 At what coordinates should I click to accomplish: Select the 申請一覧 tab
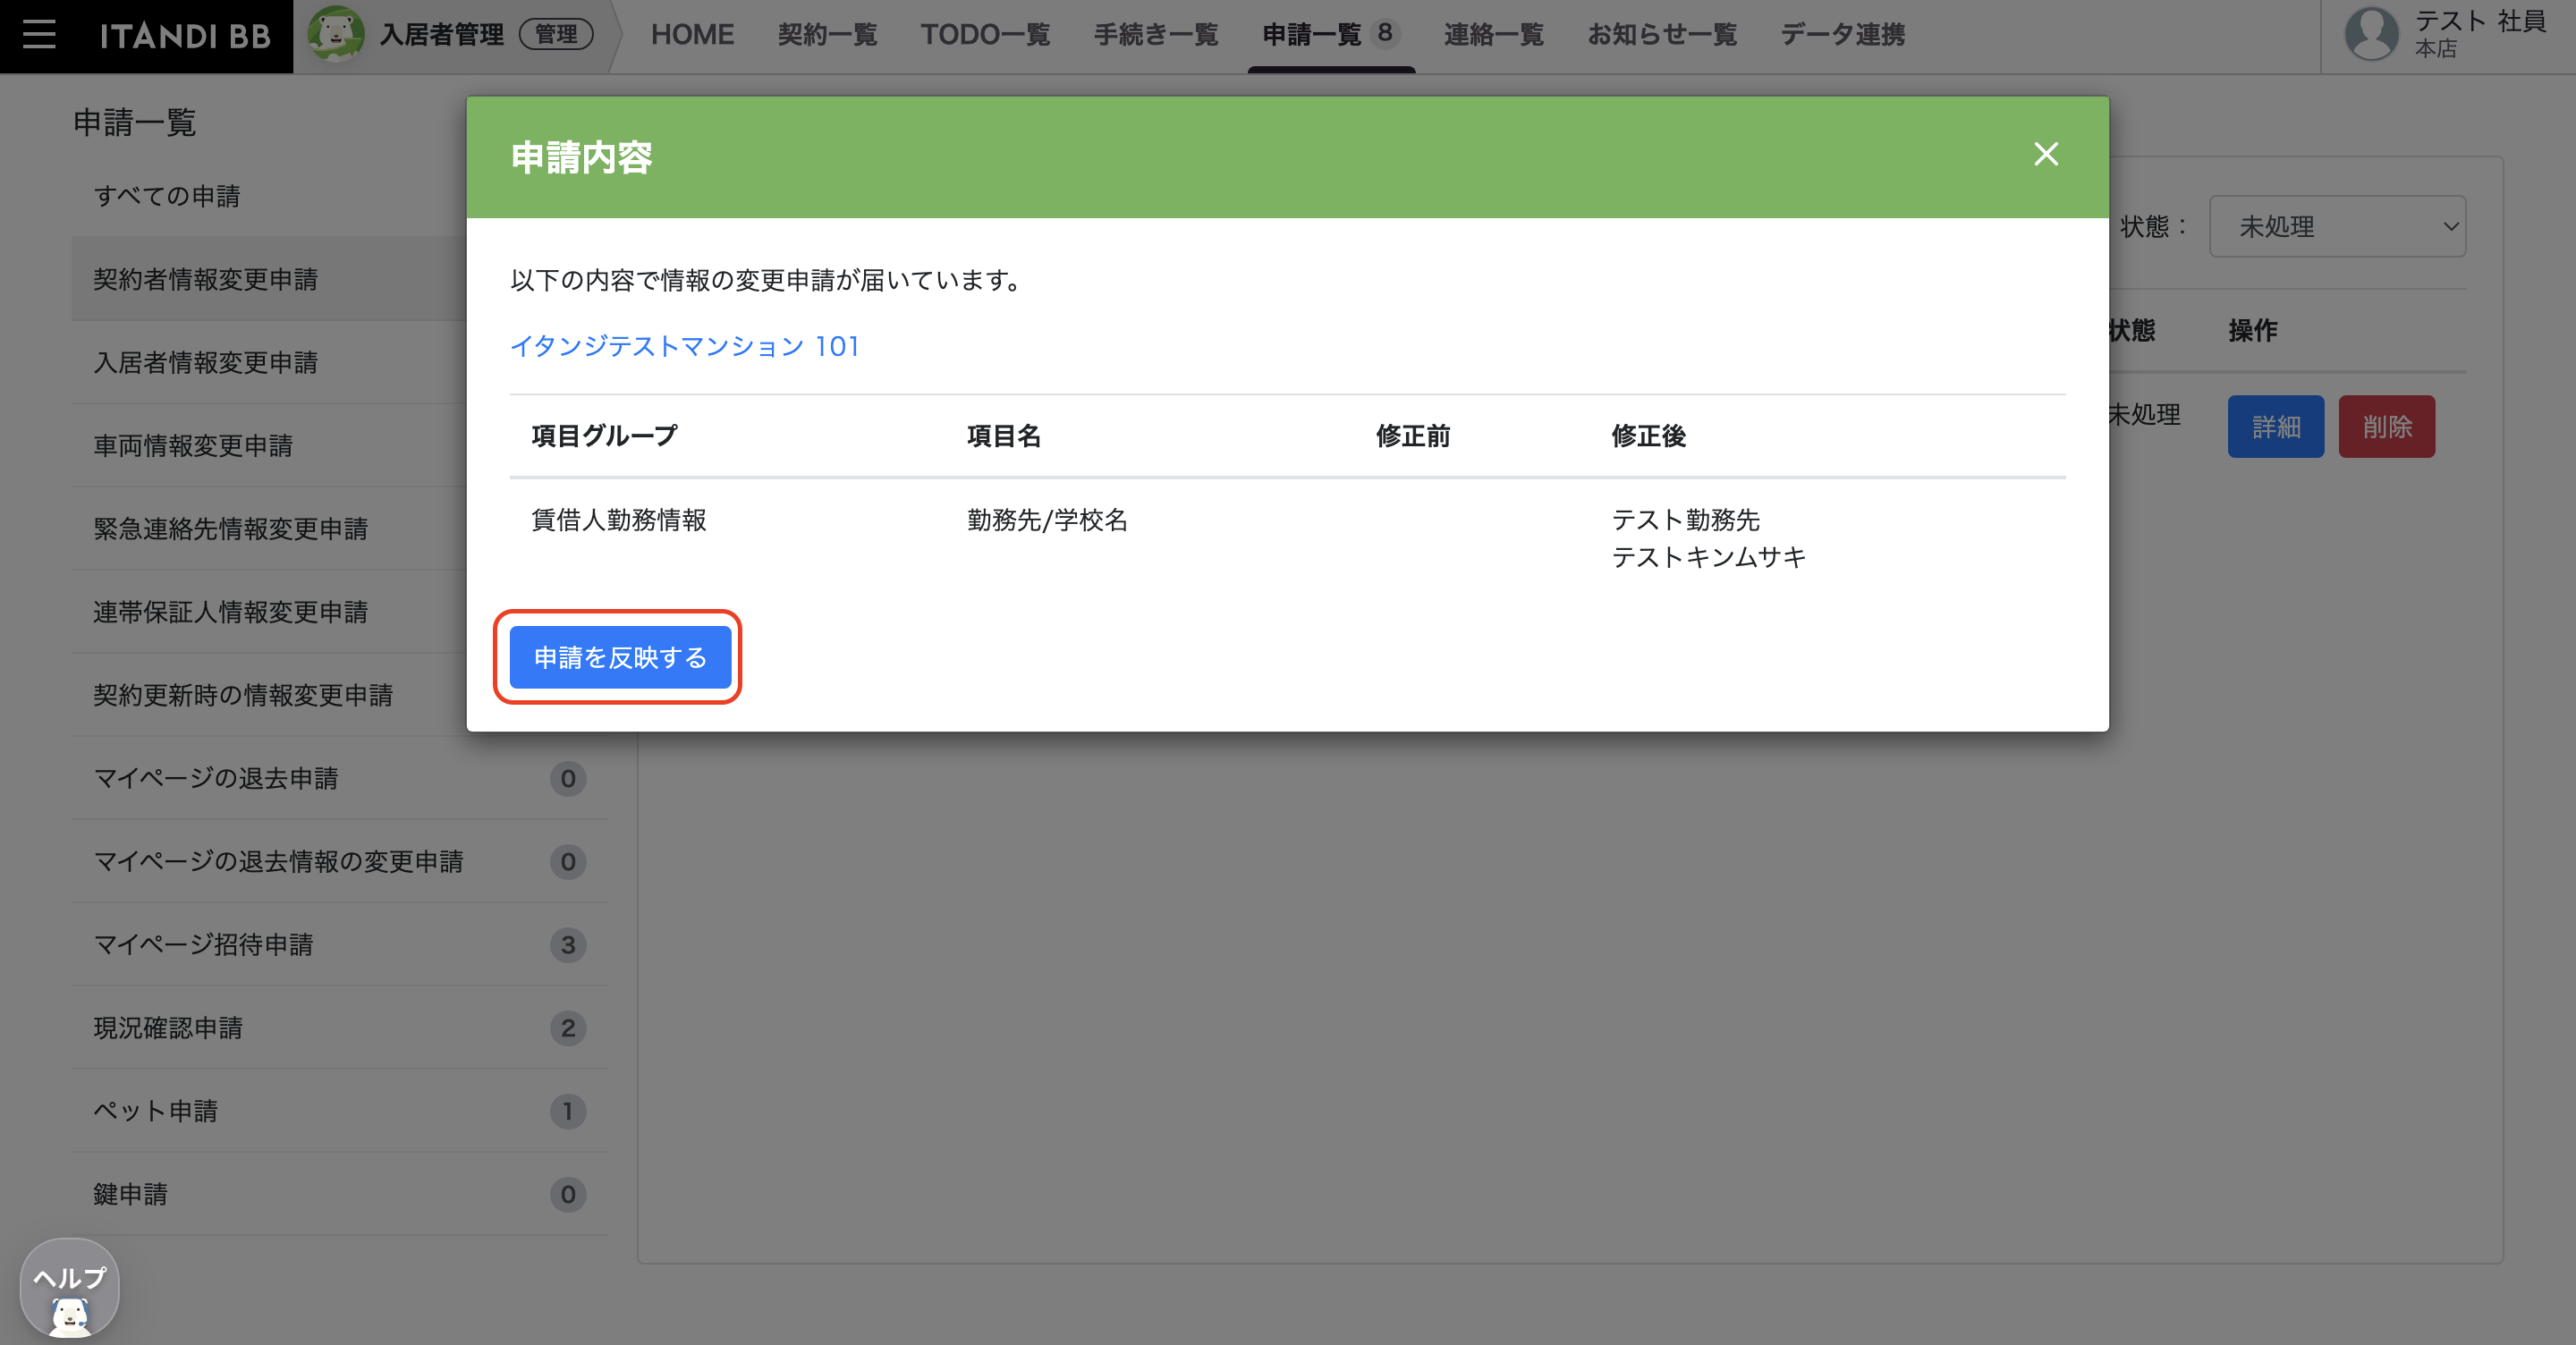click(1331, 35)
